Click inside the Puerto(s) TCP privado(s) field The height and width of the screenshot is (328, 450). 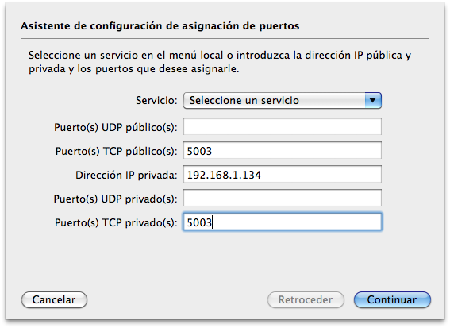(283, 222)
